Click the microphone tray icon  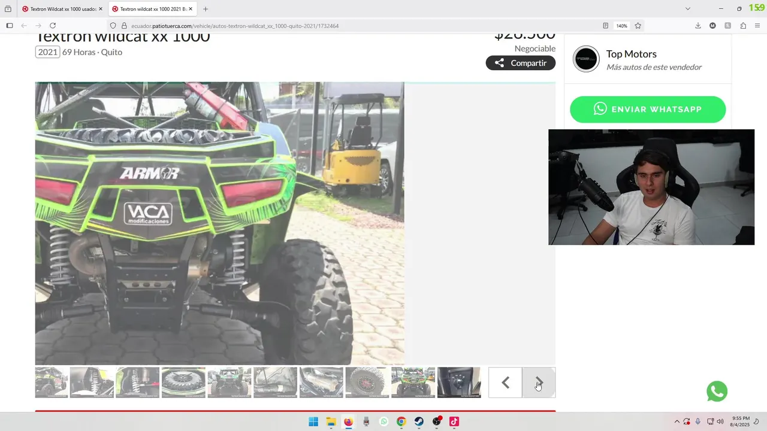[x=698, y=421]
